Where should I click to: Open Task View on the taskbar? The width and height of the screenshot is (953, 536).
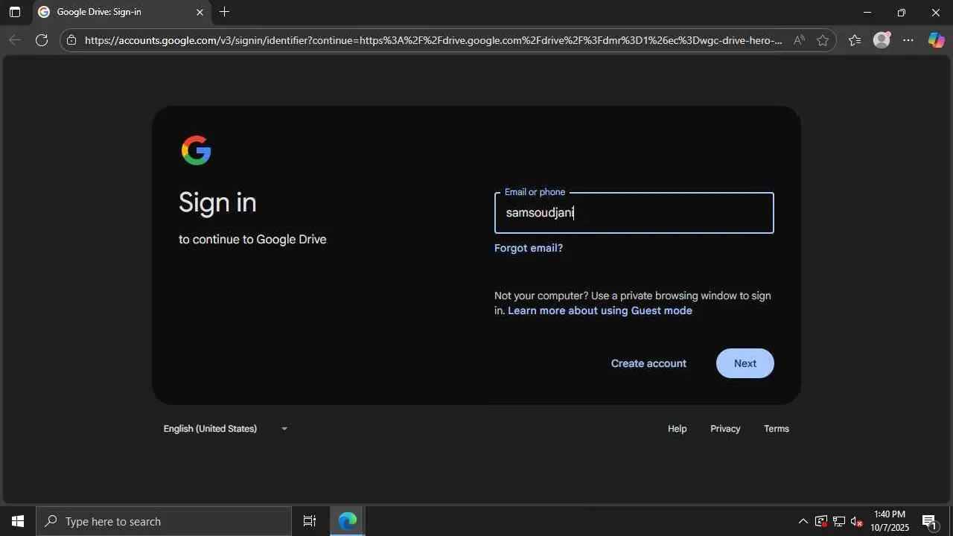tap(310, 521)
